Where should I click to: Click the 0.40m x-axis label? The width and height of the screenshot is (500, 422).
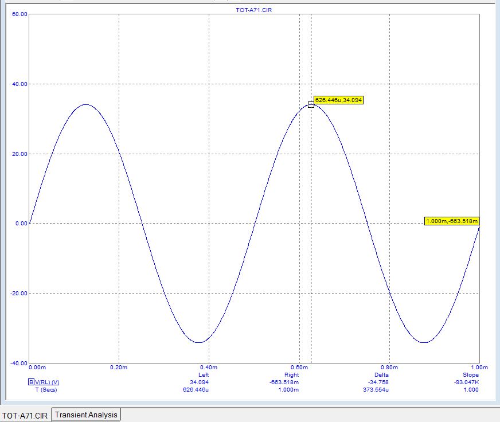(209, 368)
